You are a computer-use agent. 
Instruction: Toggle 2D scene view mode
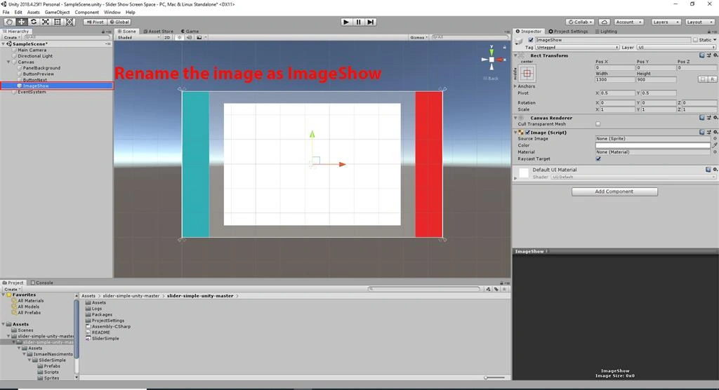[167, 38]
